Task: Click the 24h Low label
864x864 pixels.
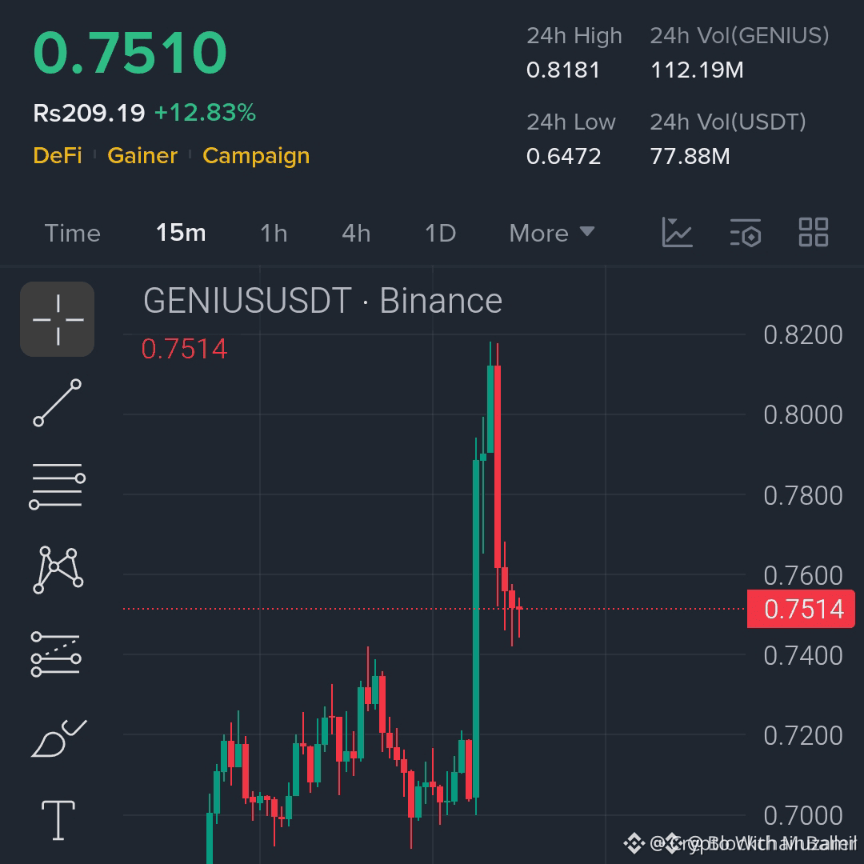Action: click(571, 122)
